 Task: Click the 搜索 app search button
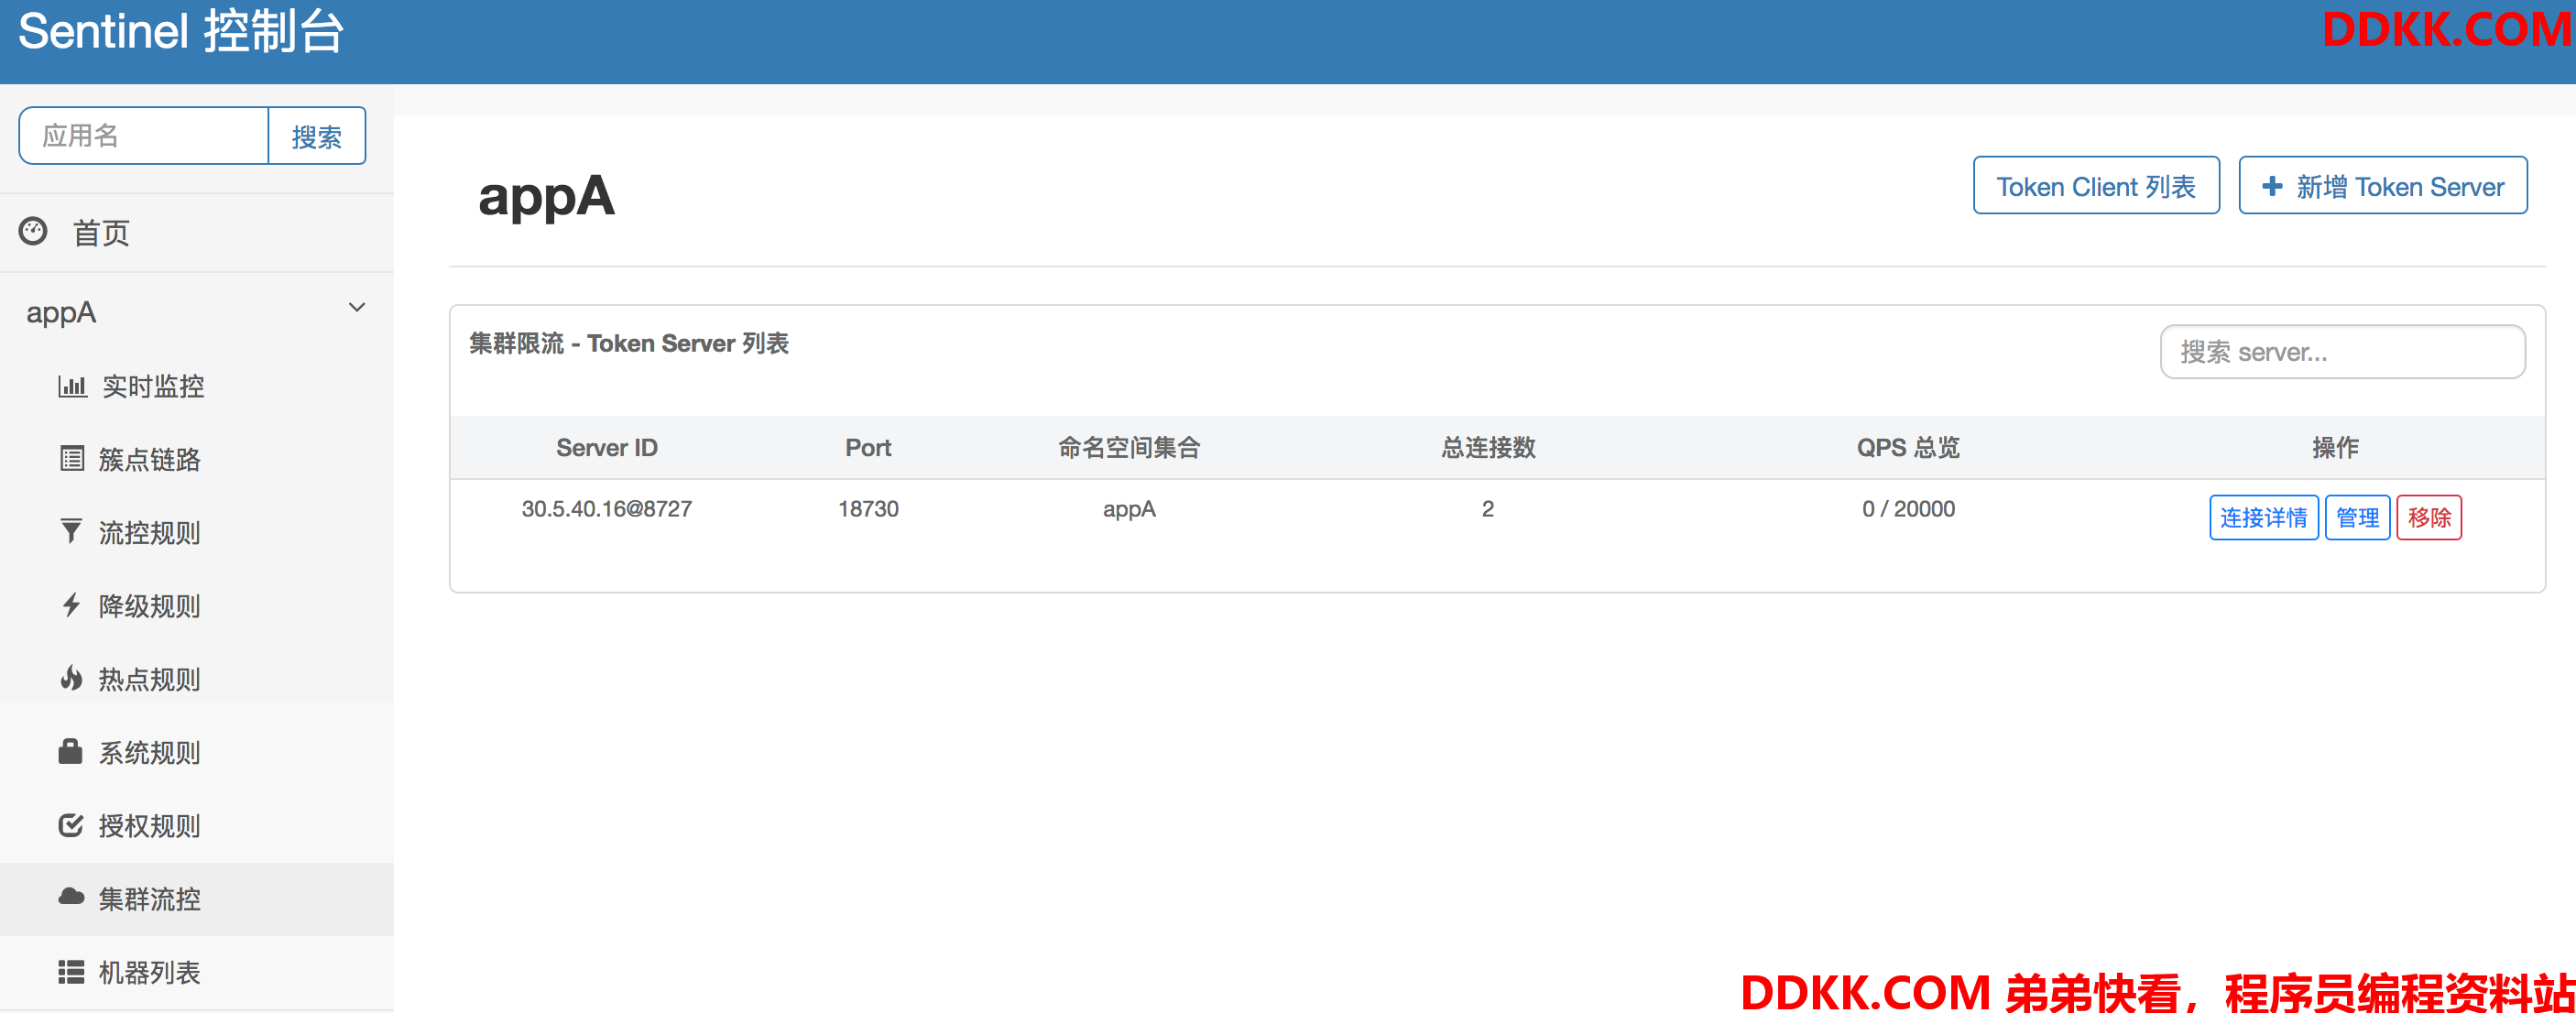pos(317,136)
